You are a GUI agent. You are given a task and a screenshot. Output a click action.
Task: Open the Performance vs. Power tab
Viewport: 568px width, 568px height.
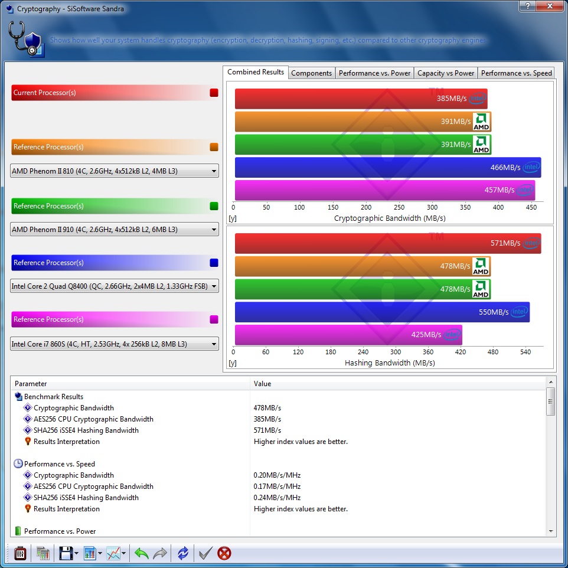tap(374, 73)
